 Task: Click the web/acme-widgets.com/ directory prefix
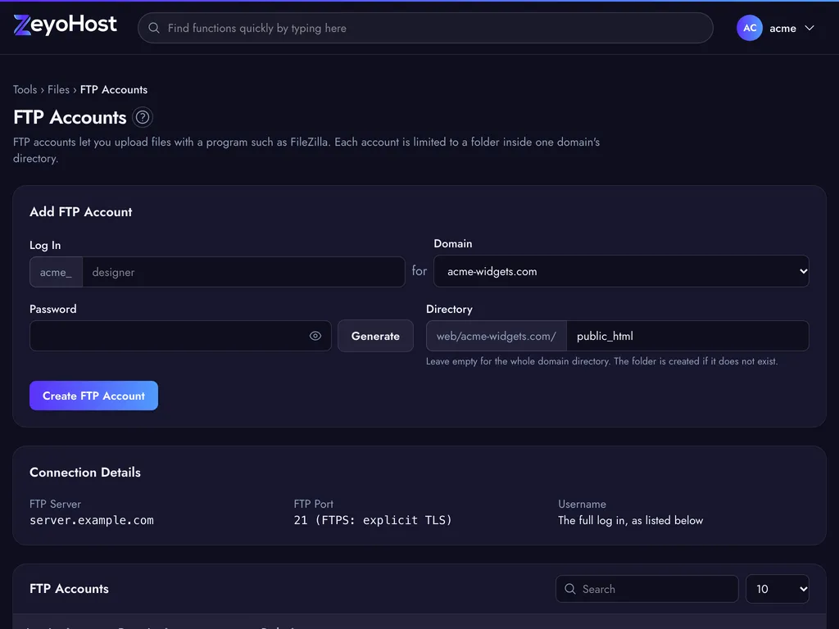[x=496, y=336]
